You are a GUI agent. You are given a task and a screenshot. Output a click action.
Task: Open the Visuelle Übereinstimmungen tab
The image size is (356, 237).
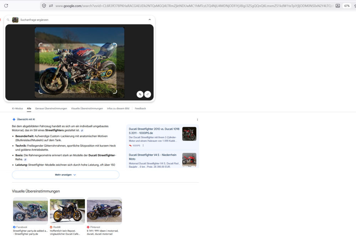coord(87,109)
